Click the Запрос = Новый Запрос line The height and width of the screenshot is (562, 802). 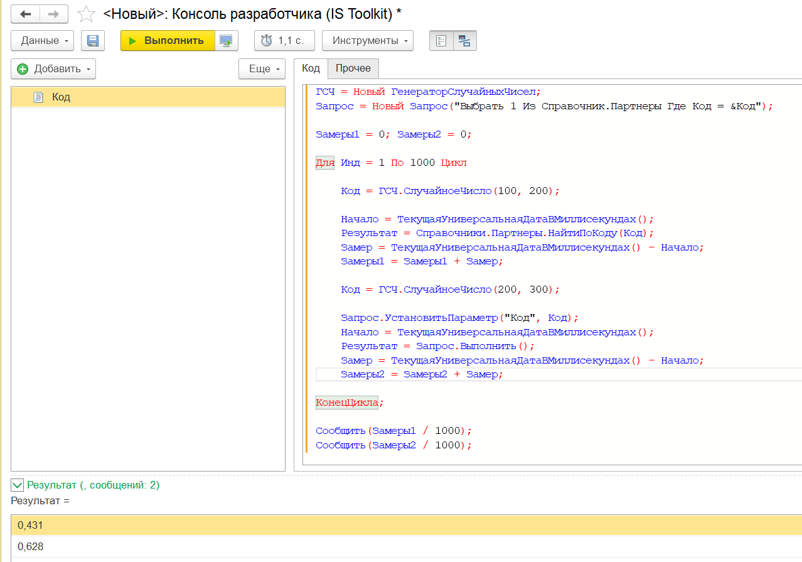[x=544, y=106]
